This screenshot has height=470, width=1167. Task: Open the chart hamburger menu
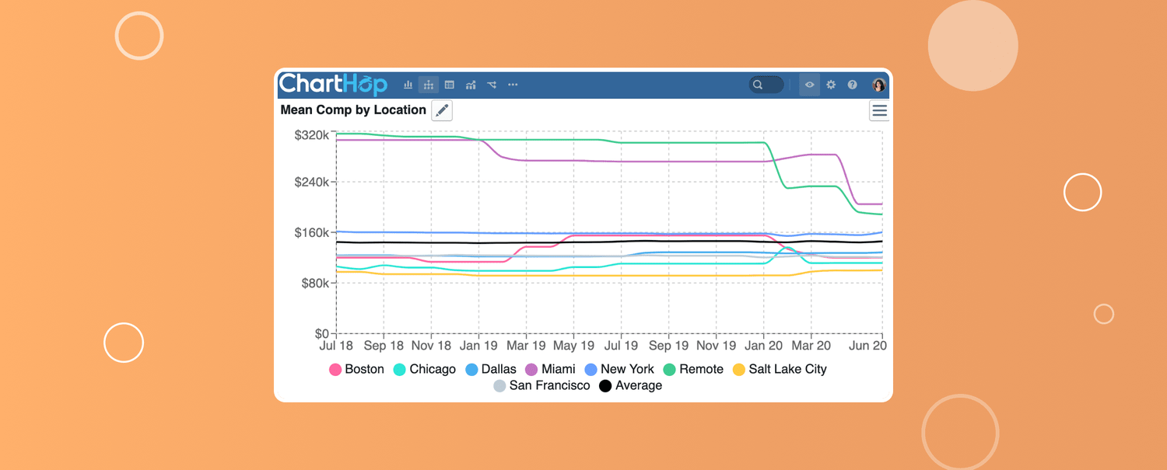(879, 111)
